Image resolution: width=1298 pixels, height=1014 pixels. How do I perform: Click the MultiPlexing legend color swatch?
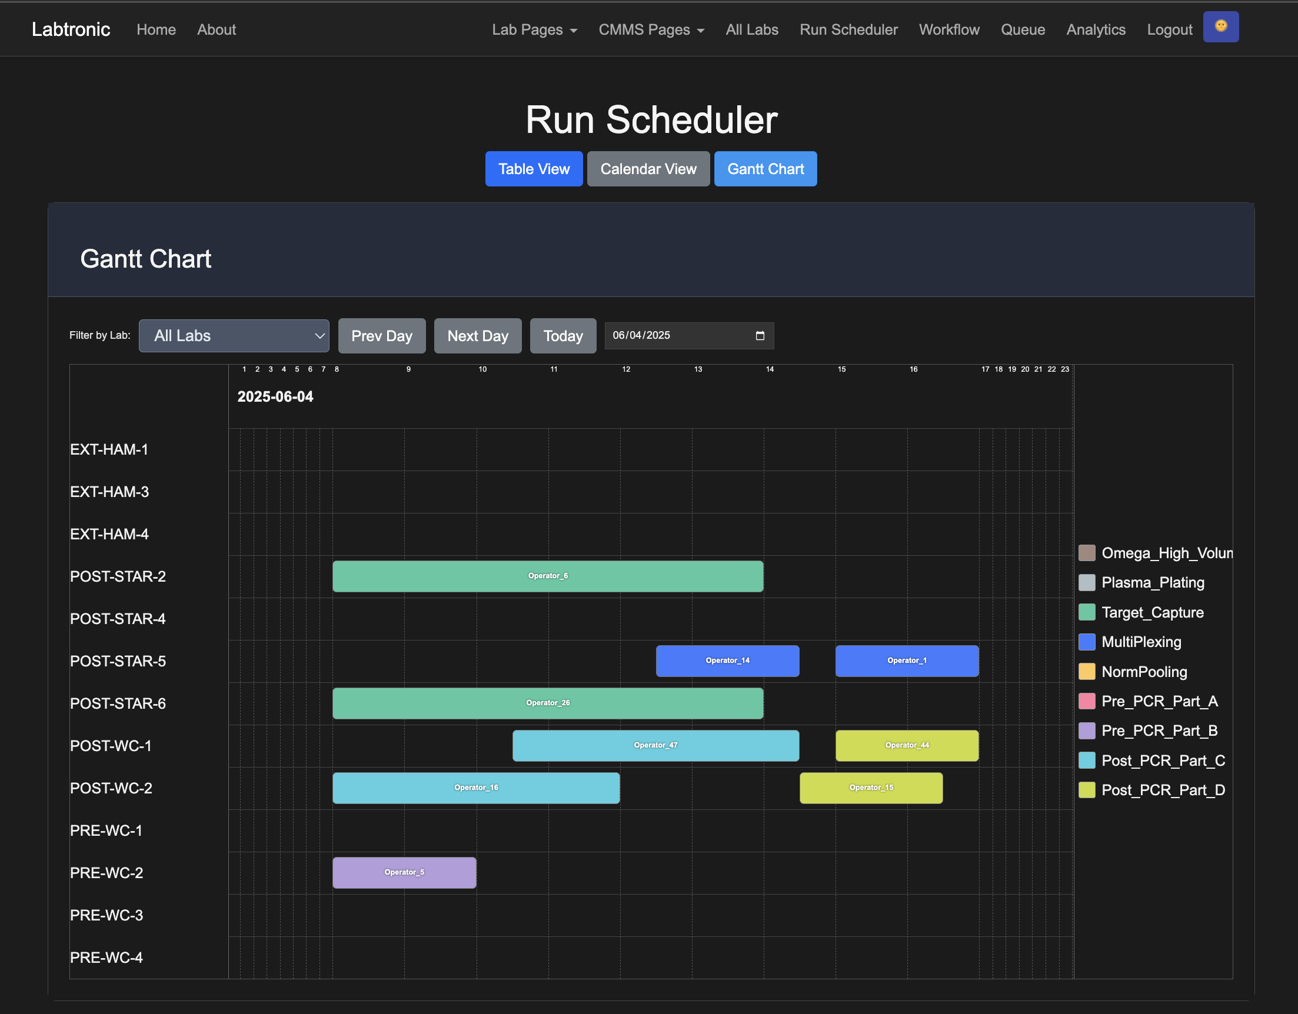point(1086,642)
